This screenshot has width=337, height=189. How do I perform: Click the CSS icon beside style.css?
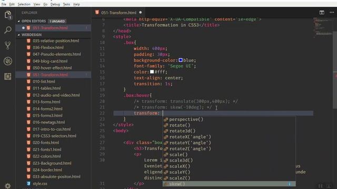(x=28, y=183)
